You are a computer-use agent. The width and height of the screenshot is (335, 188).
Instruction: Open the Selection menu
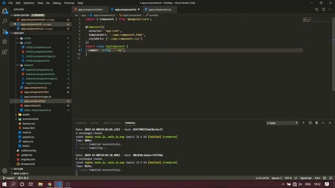(x=29, y=3)
